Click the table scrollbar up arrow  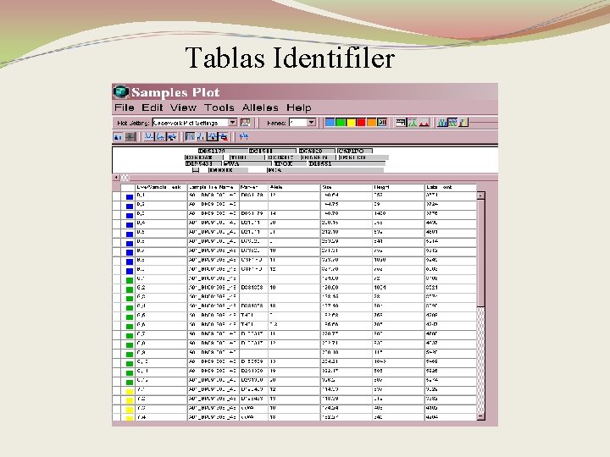click(x=481, y=195)
